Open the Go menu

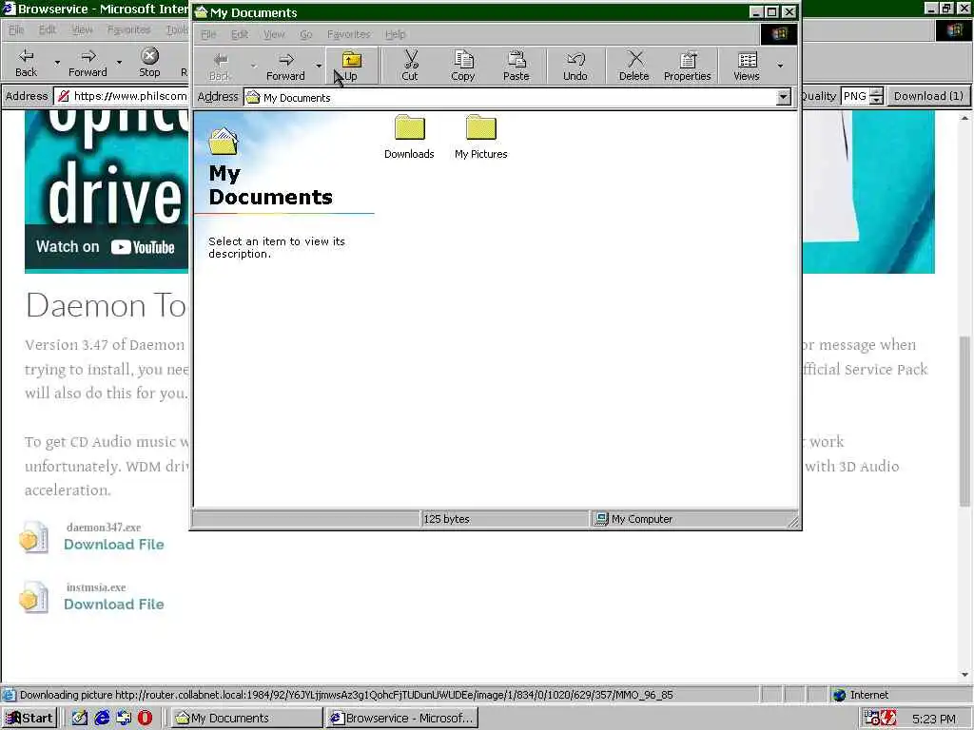click(x=305, y=34)
